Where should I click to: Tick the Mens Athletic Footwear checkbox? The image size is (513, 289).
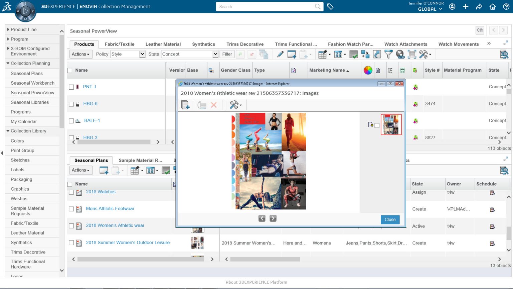coord(71,209)
